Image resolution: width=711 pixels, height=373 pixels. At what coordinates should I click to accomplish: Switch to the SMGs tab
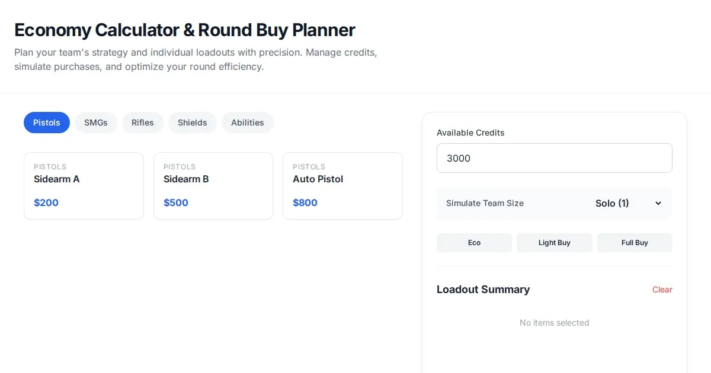96,123
